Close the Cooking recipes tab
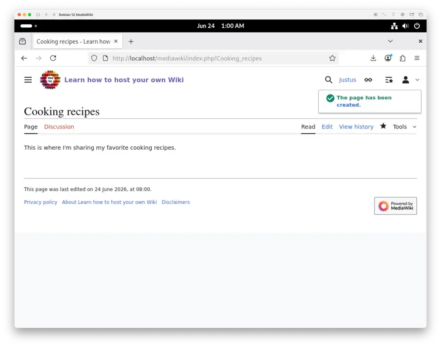 tap(116, 41)
